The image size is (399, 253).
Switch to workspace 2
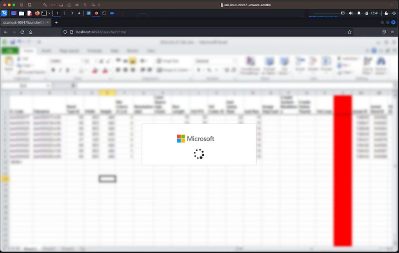[x=64, y=13]
